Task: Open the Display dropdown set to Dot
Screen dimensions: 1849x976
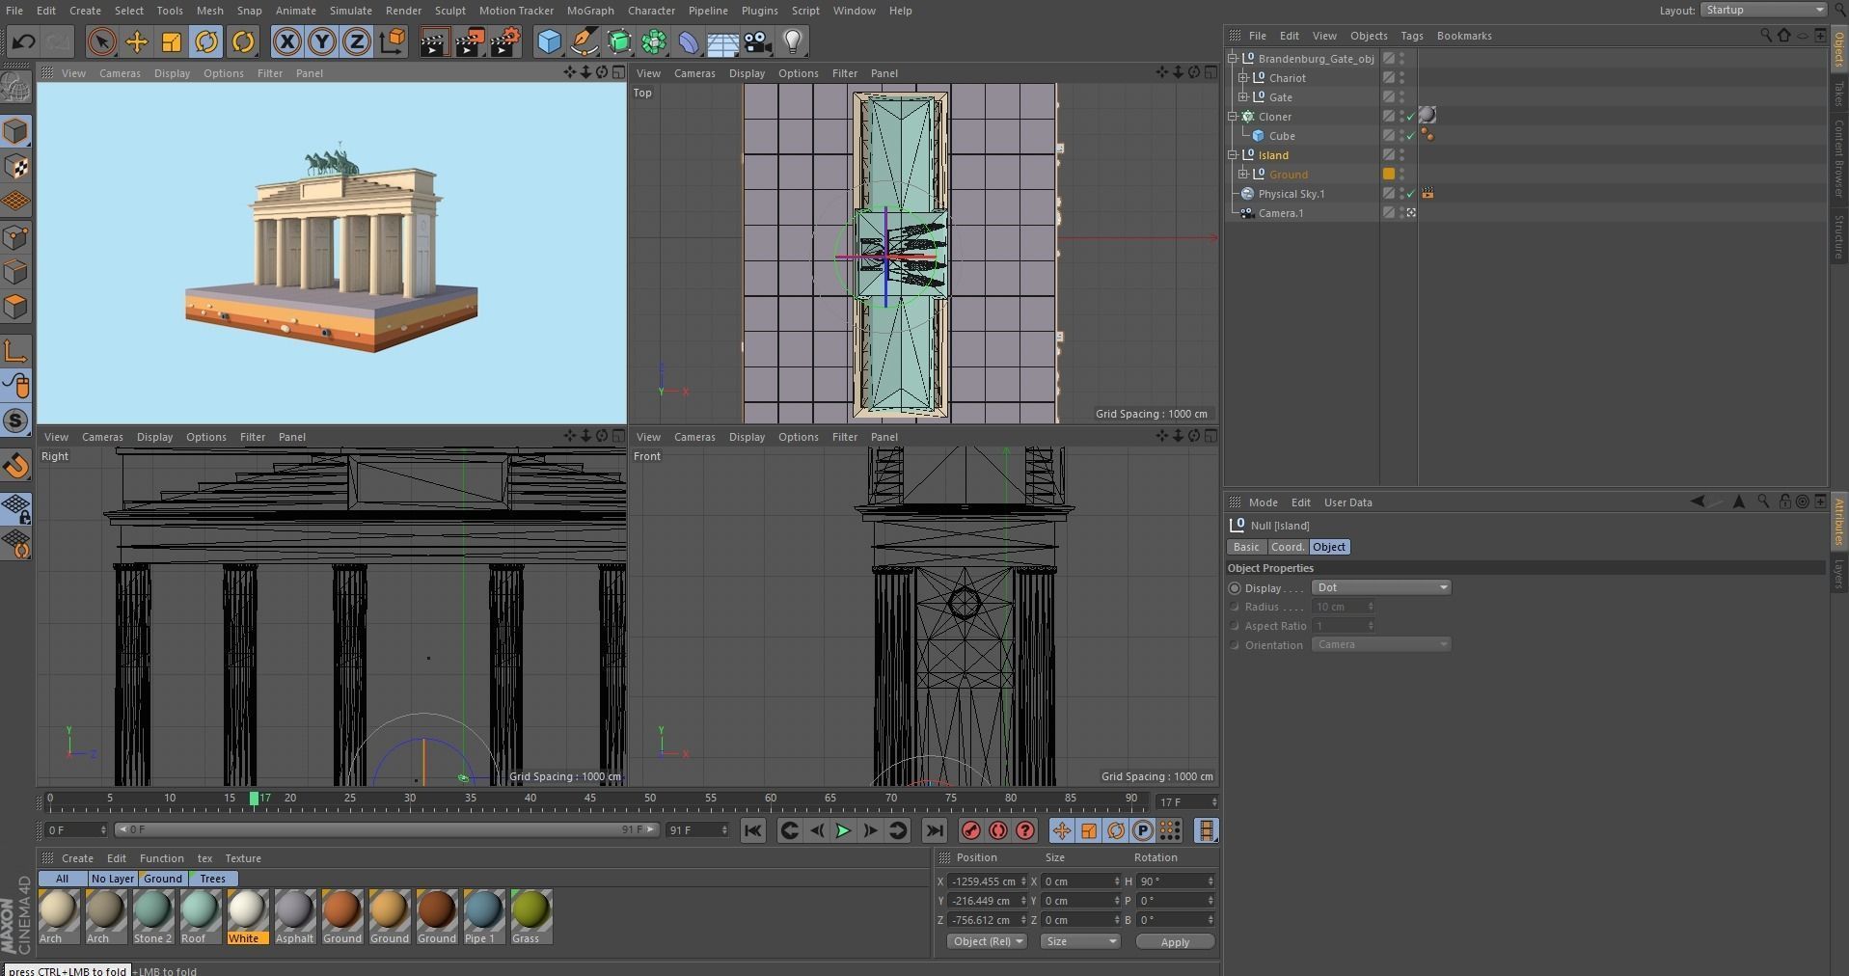Action: click(x=1381, y=587)
